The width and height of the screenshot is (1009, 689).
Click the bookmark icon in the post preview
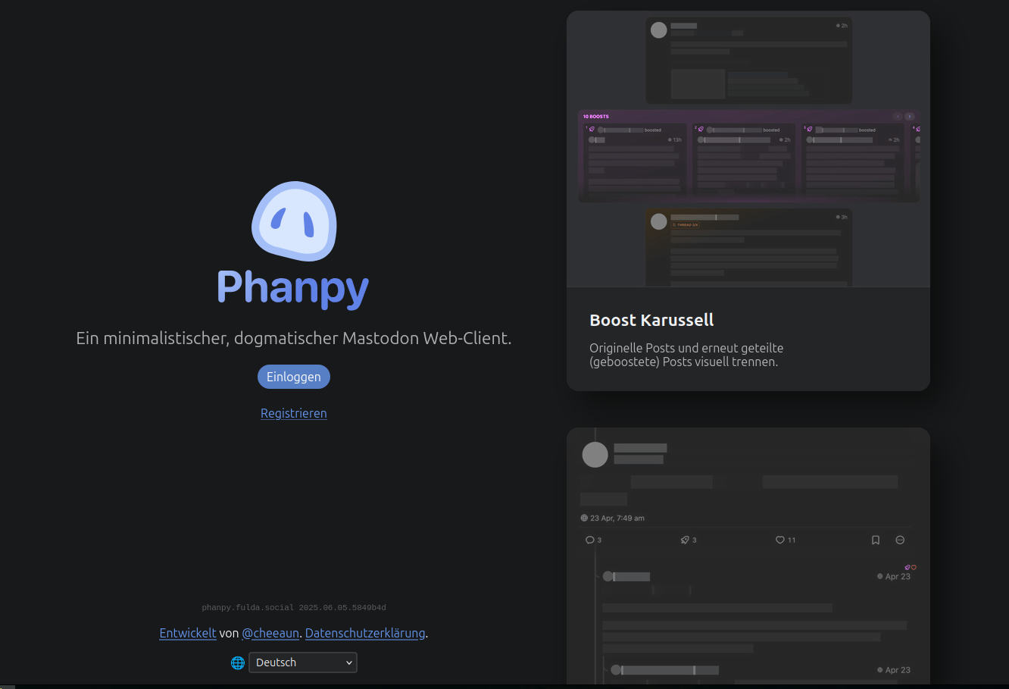[876, 540]
